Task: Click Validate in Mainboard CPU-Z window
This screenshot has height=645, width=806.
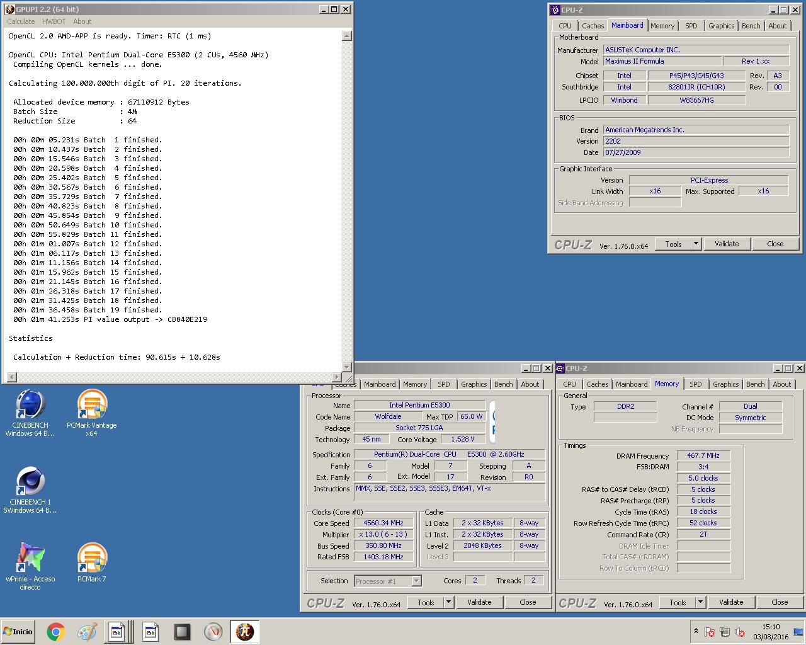Action: [727, 244]
